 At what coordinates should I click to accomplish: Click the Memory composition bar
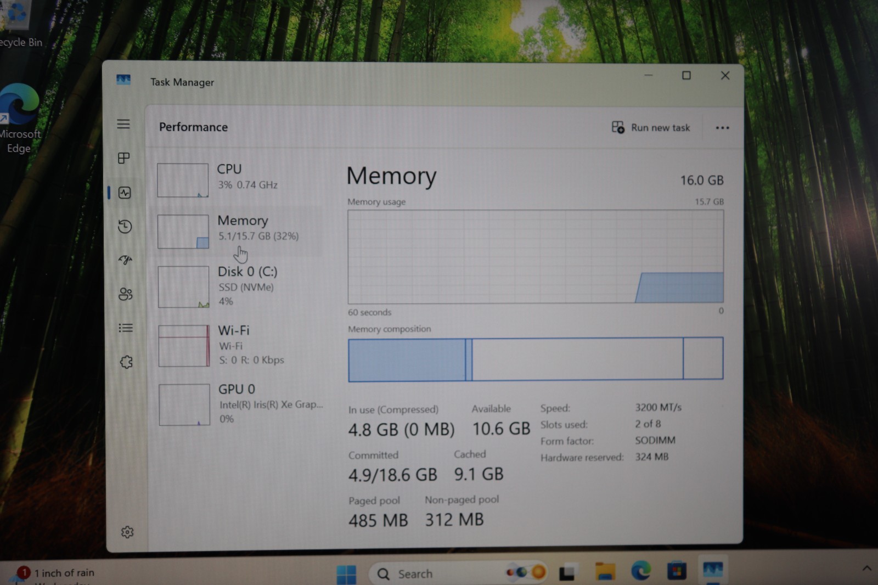(x=536, y=359)
